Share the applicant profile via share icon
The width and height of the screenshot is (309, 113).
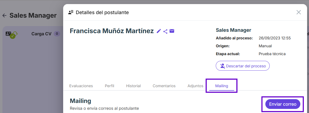point(165,31)
